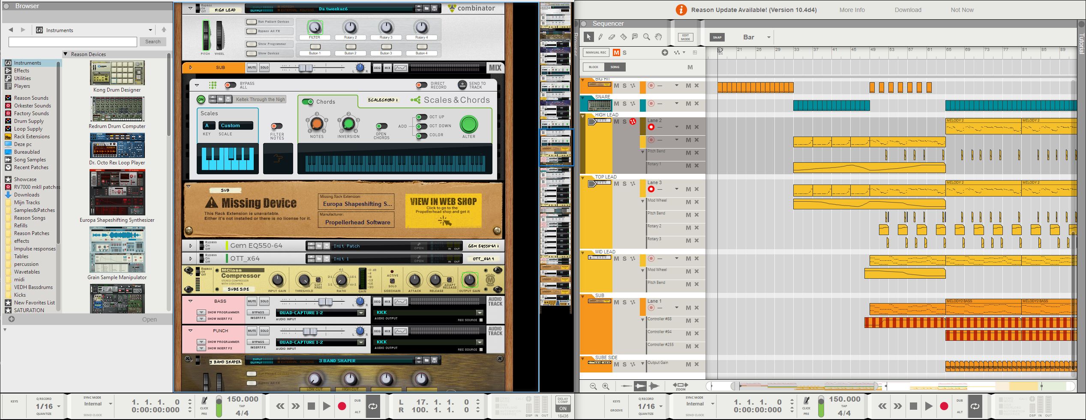Open BASS audio input QUAD-CAPTURE dropdown
The width and height of the screenshot is (1086, 420).
tap(361, 313)
